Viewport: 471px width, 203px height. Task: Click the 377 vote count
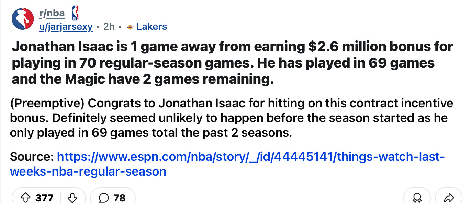[45, 198]
